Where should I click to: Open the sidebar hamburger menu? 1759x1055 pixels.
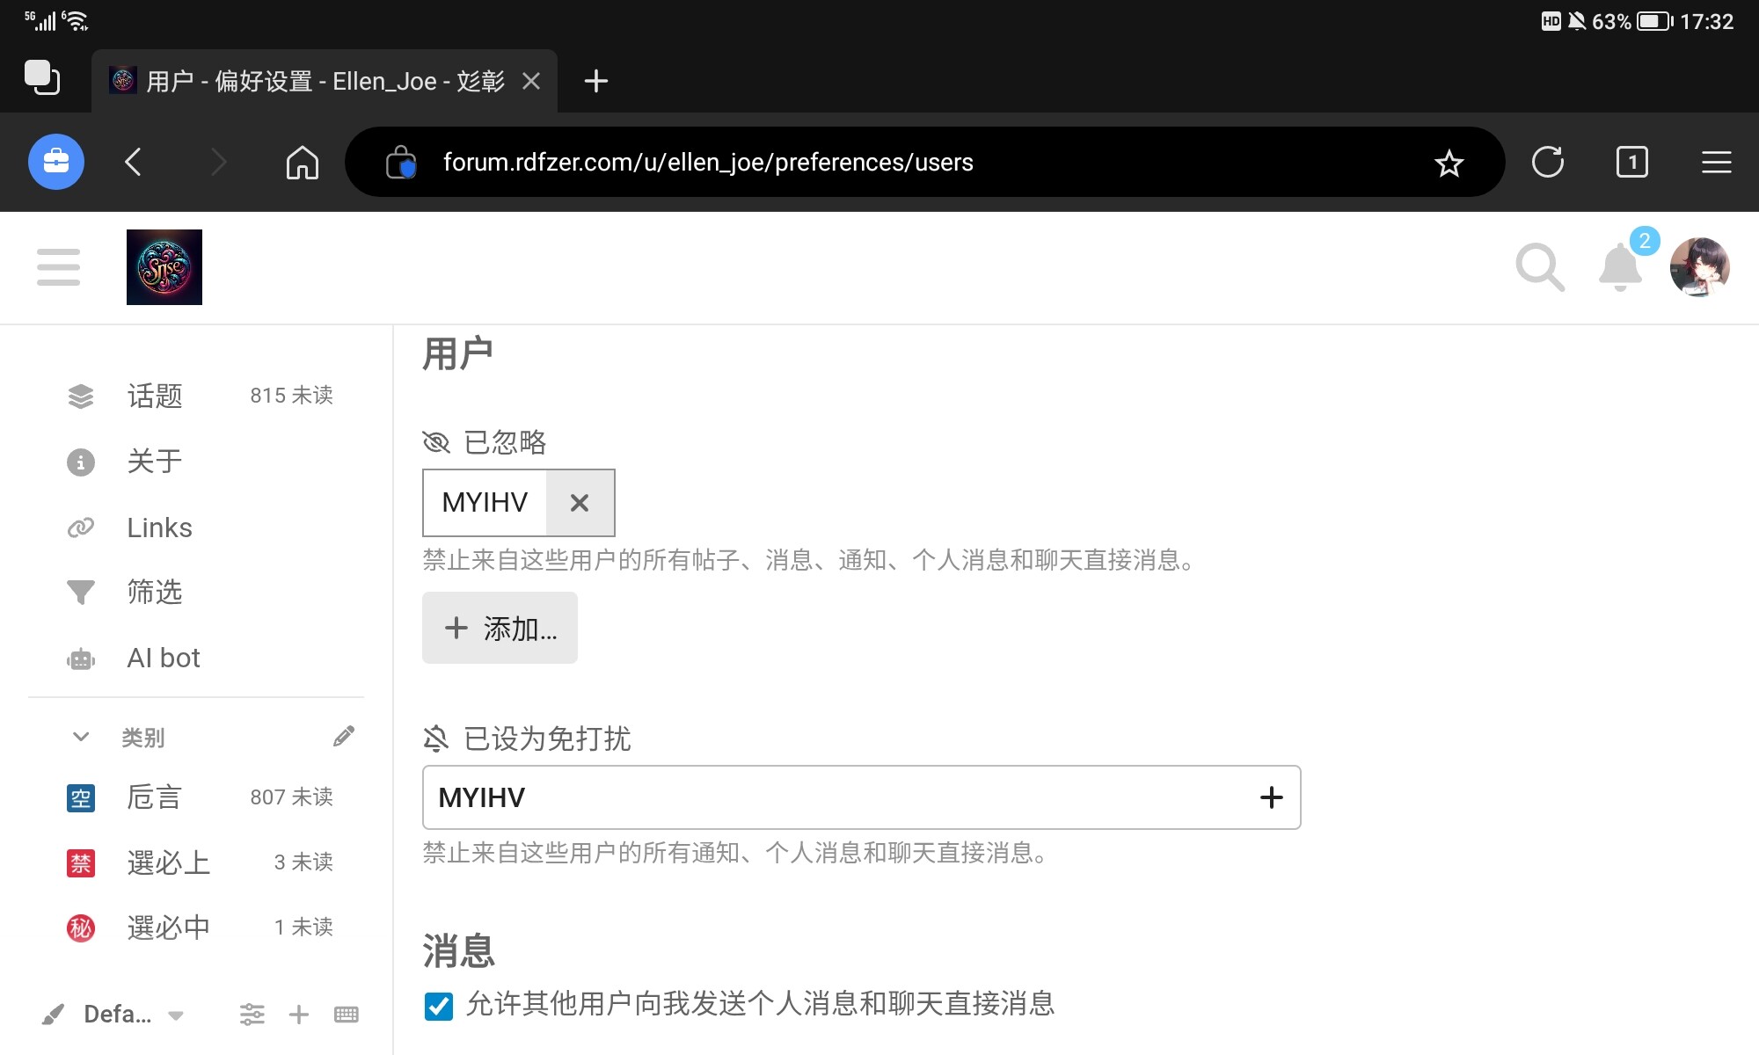[57, 267]
